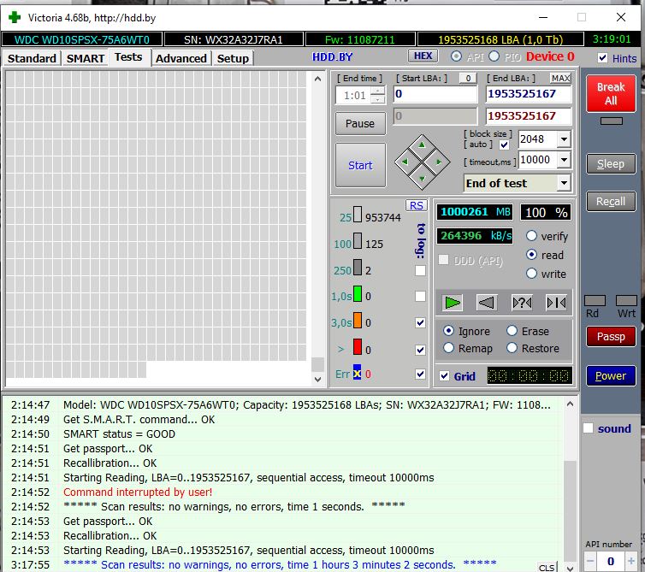This screenshot has height=572, width=645.
Task: Select the Erase radio option
Action: click(512, 331)
